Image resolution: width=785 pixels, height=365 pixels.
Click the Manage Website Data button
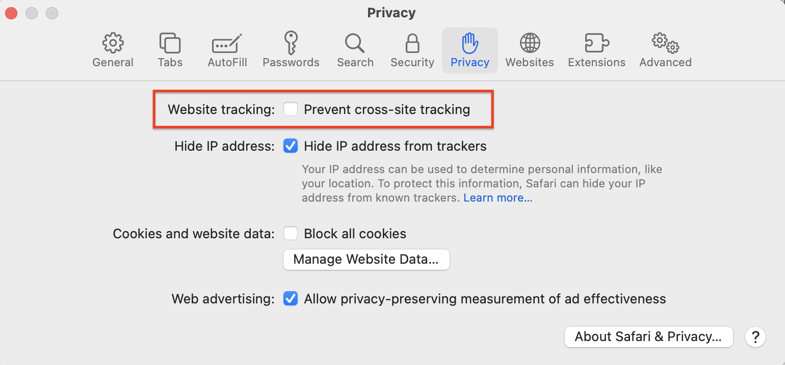pyautogui.click(x=366, y=259)
